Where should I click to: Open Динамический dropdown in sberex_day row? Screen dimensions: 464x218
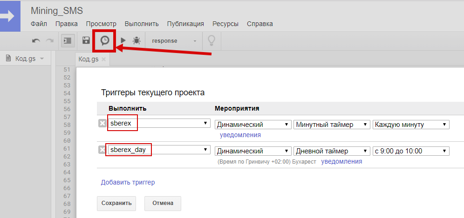tap(252, 151)
